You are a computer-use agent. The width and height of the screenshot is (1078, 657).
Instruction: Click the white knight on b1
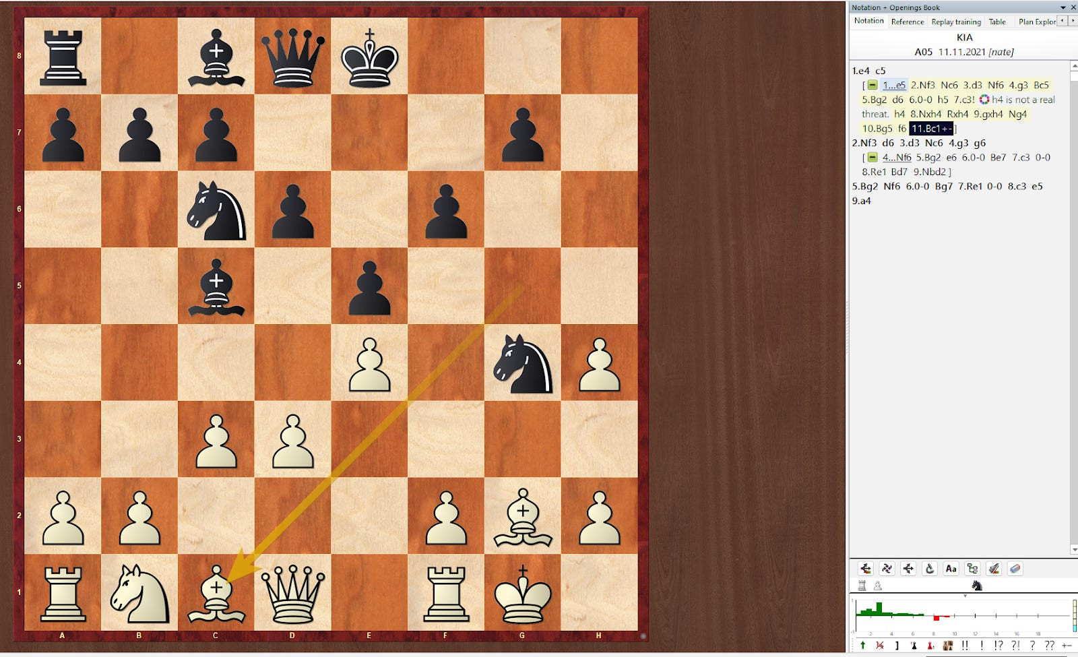(139, 592)
